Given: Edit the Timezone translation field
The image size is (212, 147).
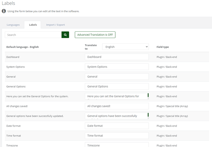Looking at the screenshot, I should coord(117,145).
